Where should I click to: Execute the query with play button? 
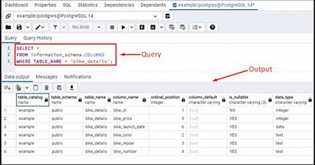click(x=123, y=27)
